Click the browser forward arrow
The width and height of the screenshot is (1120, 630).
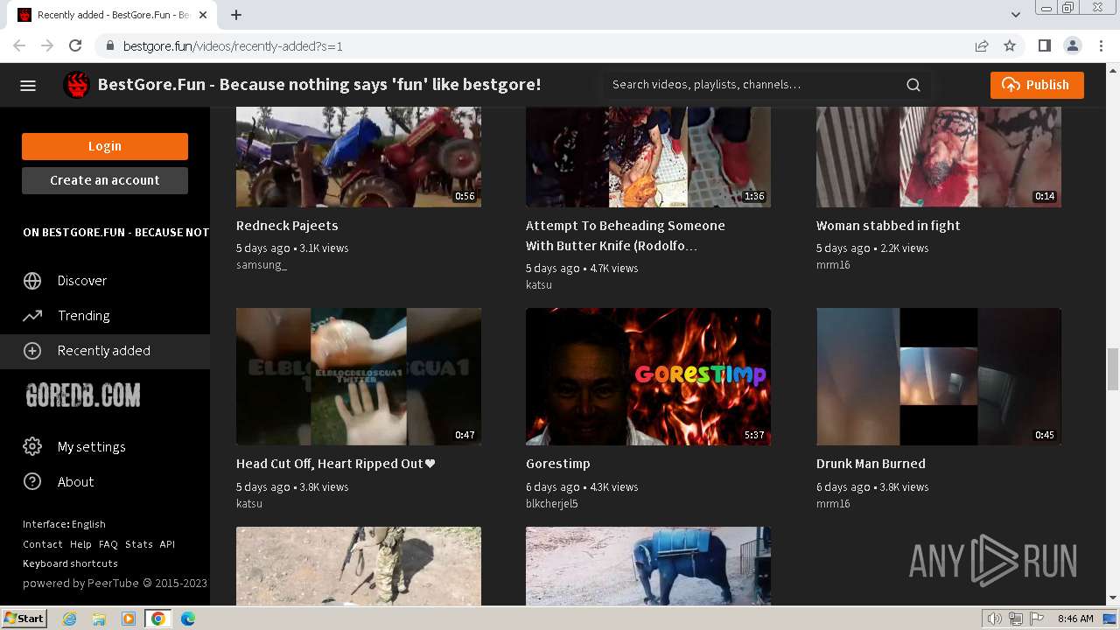tap(47, 45)
